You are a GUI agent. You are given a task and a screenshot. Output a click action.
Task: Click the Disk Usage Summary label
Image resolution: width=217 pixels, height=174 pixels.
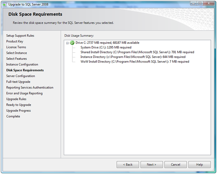(79, 36)
